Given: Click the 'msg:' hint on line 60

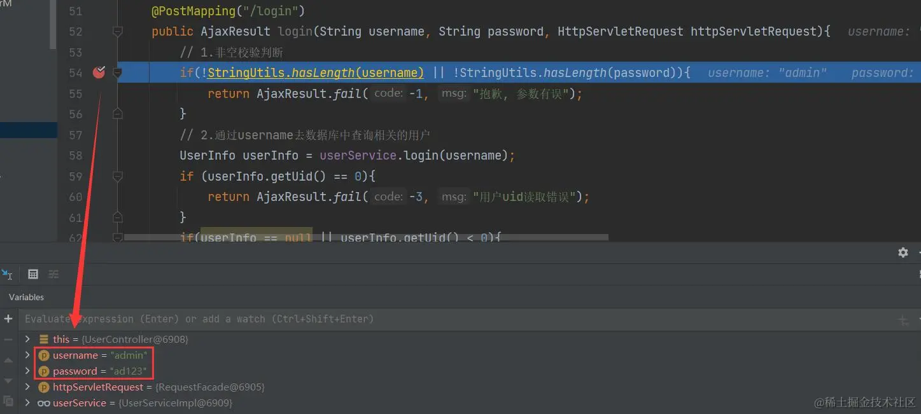Looking at the screenshot, I should [454, 197].
